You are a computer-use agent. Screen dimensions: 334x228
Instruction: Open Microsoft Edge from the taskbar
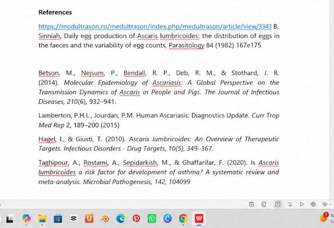point(120,218)
